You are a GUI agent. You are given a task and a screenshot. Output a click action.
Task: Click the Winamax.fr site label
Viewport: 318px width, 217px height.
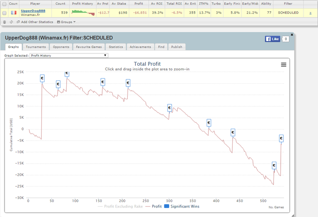(30, 15)
